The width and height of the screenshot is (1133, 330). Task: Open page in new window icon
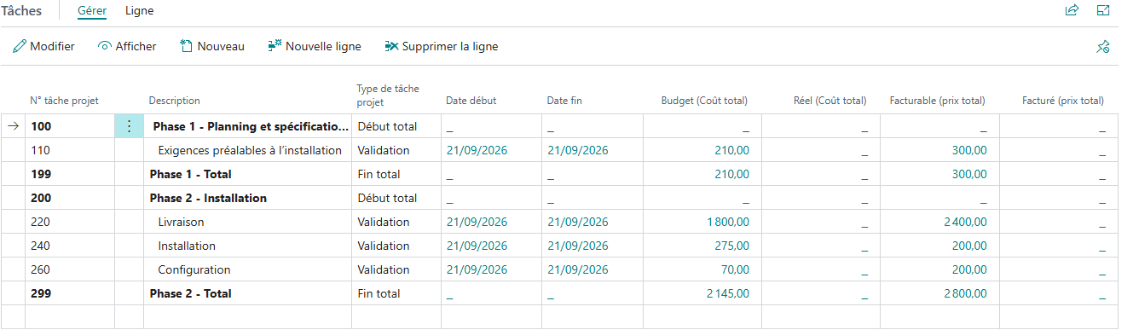pos(1103,11)
